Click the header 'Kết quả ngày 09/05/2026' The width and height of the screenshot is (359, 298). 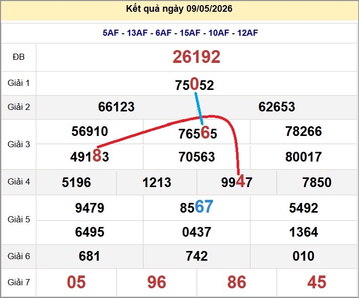click(x=179, y=9)
